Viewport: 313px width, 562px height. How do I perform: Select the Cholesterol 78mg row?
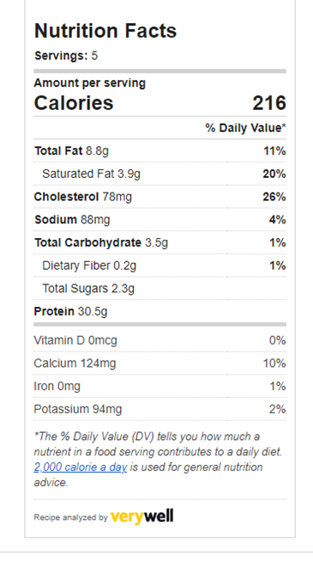click(x=160, y=197)
